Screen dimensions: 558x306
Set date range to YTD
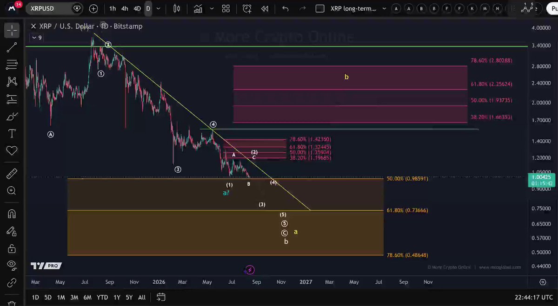pyautogui.click(x=102, y=297)
